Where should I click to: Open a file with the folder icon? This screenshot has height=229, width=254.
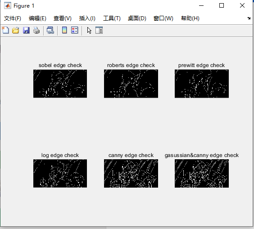tap(16, 30)
